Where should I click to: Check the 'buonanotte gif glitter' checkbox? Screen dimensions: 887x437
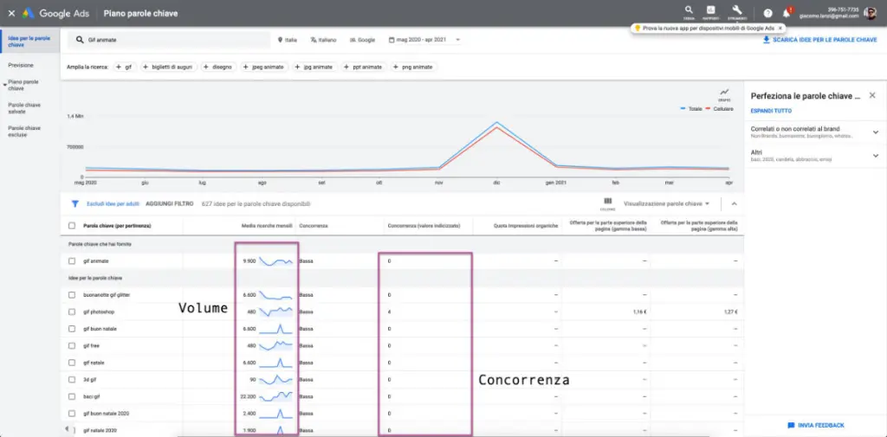point(72,295)
